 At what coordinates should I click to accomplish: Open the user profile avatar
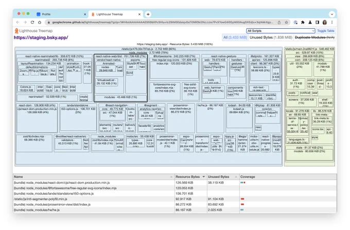tap(325, 22)
